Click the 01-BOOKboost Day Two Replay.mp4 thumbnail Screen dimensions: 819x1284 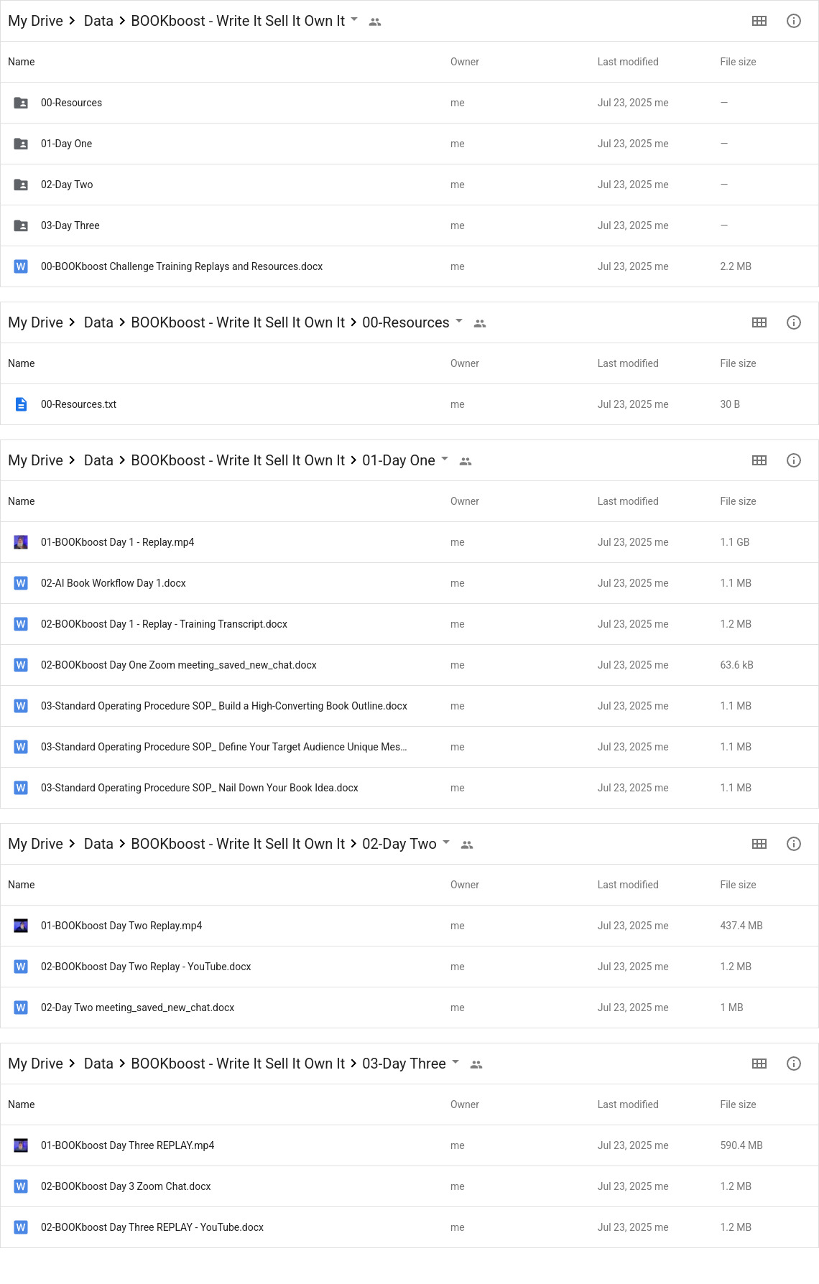21,926
